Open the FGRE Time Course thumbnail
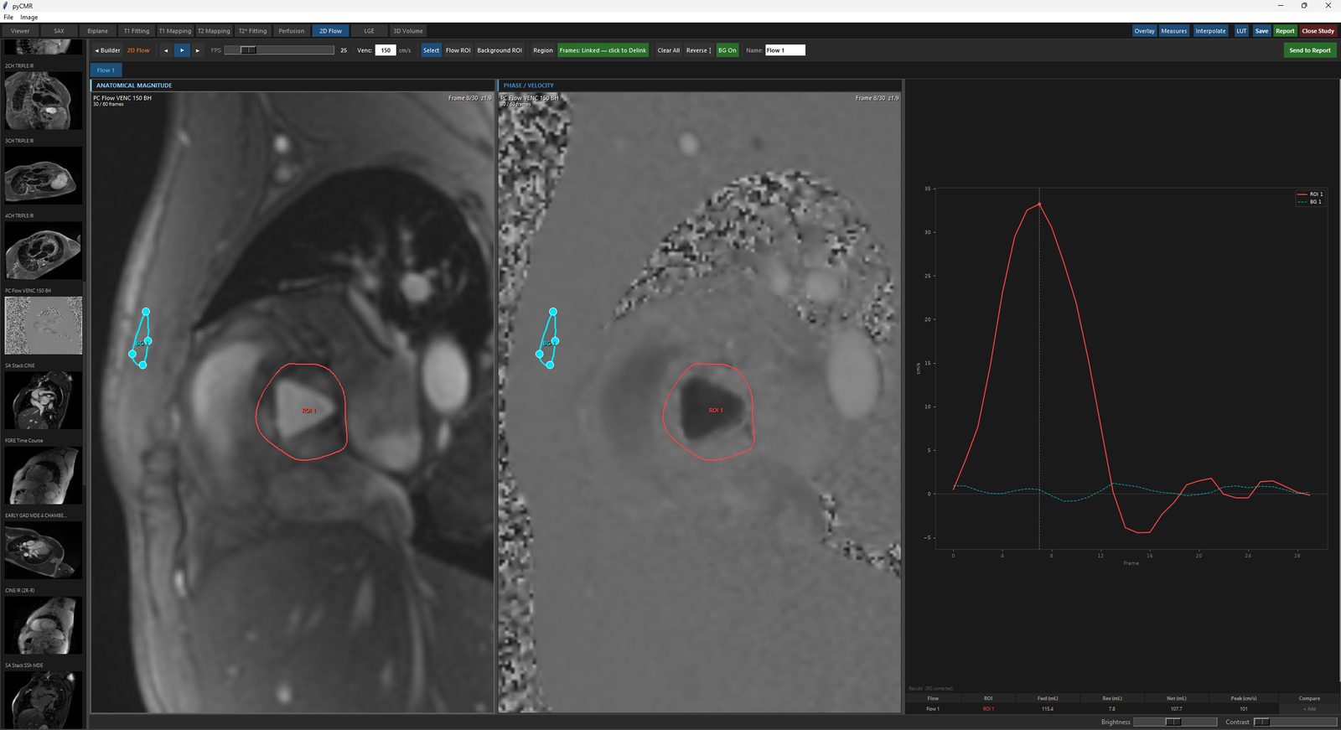Image resolution: width=1341 pixels, height=730 pixels. (x=44, y=474)
